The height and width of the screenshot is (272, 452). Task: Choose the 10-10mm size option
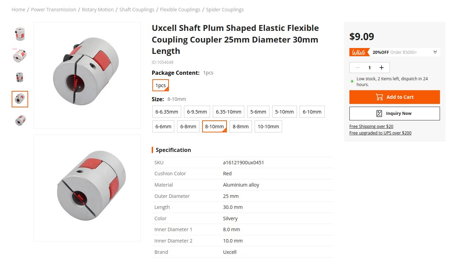click(x=268, y=127)
